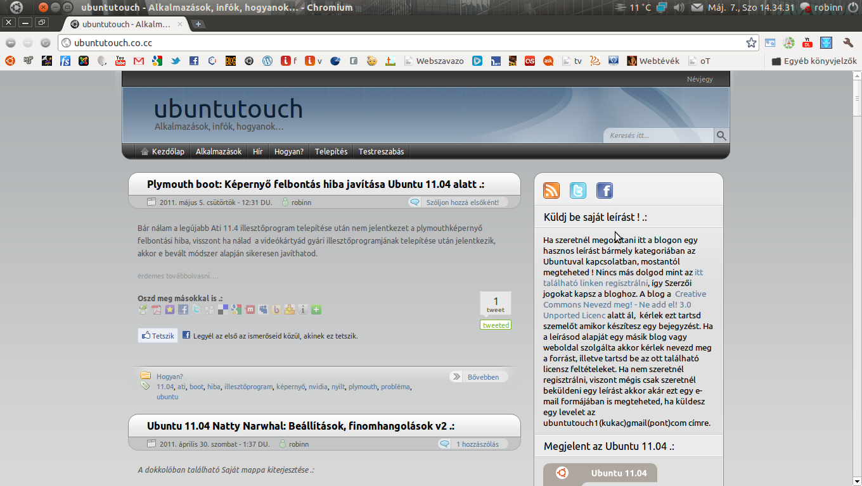The height and width of the screenshot is (486, 862).
Task: Open the BLOG bookmark icon
Action: (x=231, y=61)
